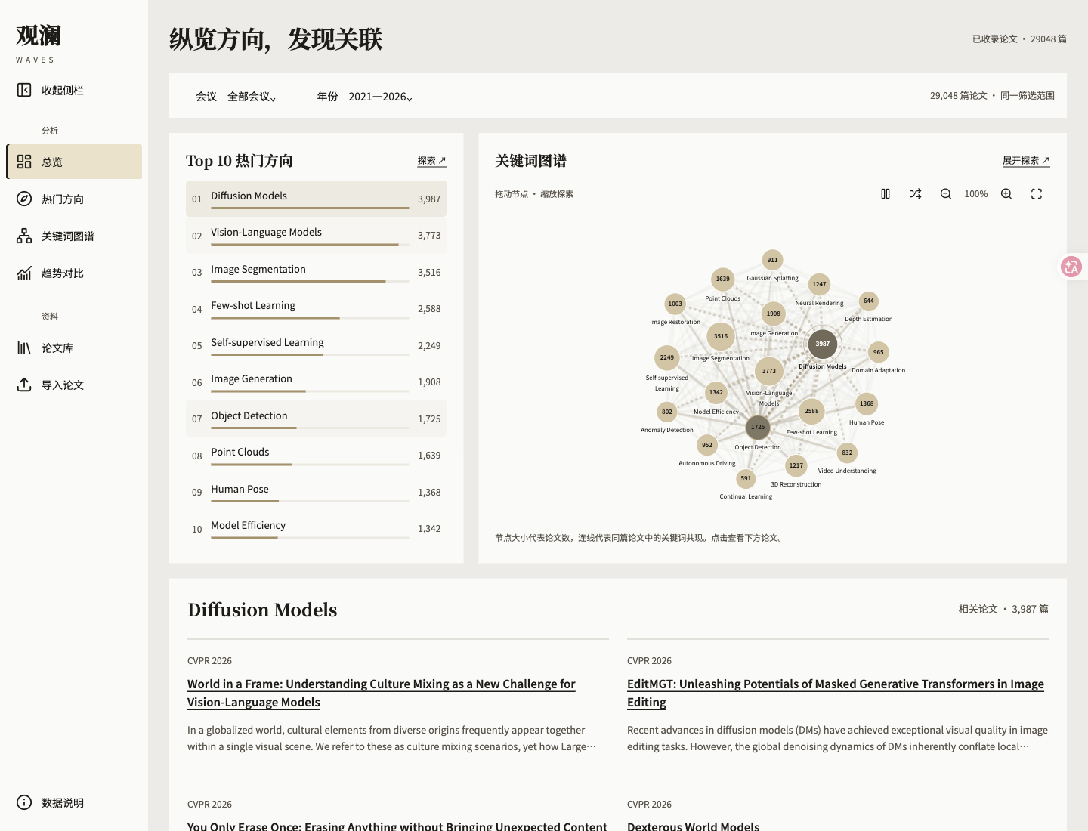Click the 观澜 WAVES logo
The image size is (1088, 831).
38,44
